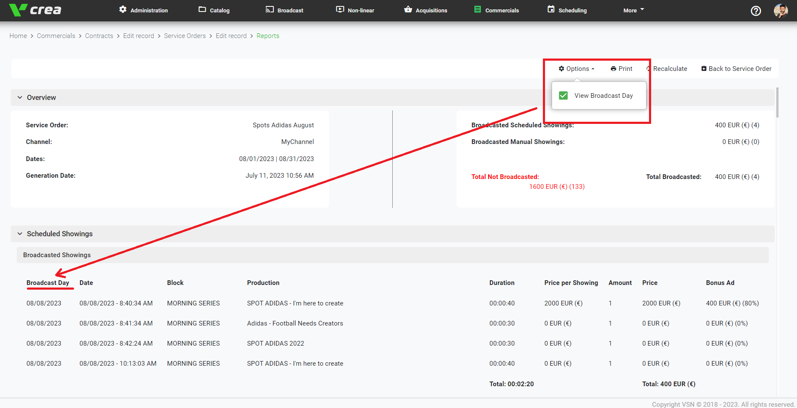Open the Administration menu
This screenshot has width=797, height=408.
(x=143, y=10)
